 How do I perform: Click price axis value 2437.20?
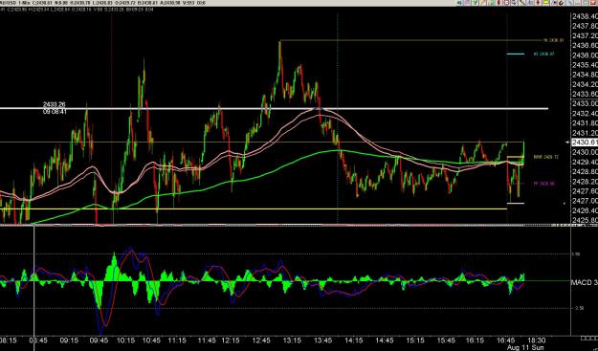pos(585,35)
